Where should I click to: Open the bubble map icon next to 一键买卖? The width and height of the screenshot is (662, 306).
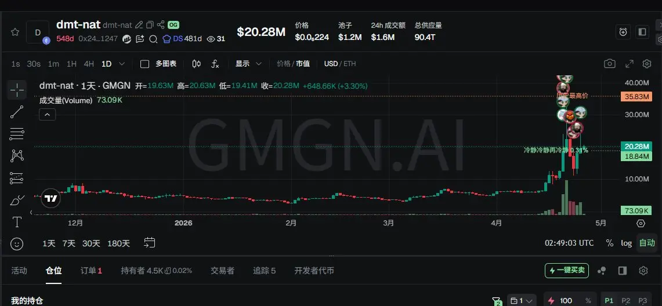[602, 270]
